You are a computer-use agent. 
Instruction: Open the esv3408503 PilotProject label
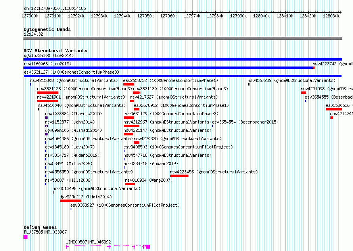(x=178, y=147)
